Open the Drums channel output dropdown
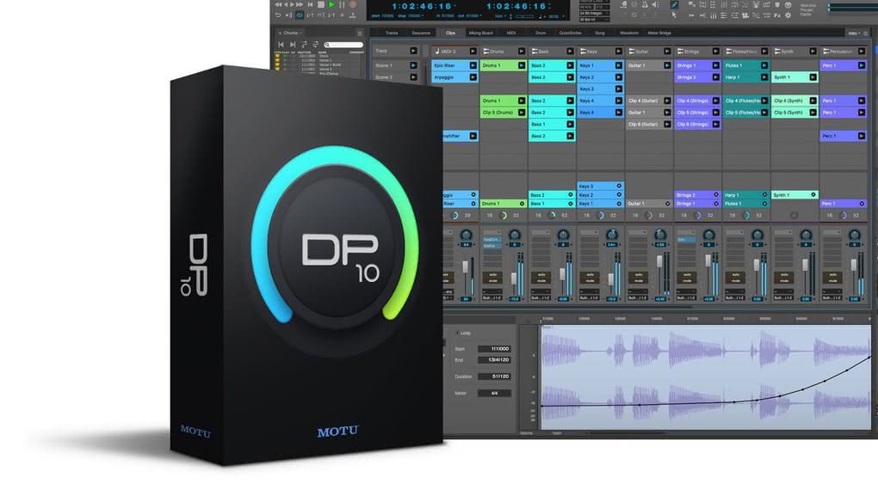This screenshot has height=483, width=878. pyautogui.click(x=492, y=298)
